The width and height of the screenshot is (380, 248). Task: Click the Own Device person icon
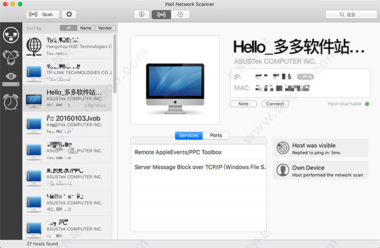point(283,170)
